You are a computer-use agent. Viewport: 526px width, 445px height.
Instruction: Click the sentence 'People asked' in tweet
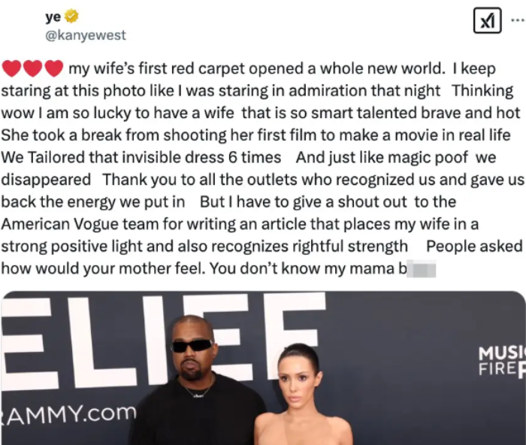pos(474,247)
